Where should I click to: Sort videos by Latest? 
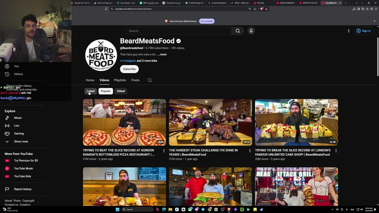point(91,91)
